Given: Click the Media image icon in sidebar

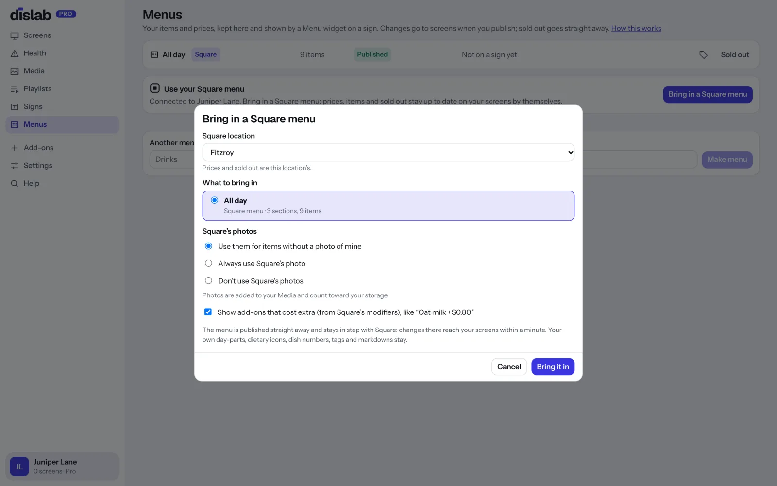Looking at the screenshot, I should [15, 71].
